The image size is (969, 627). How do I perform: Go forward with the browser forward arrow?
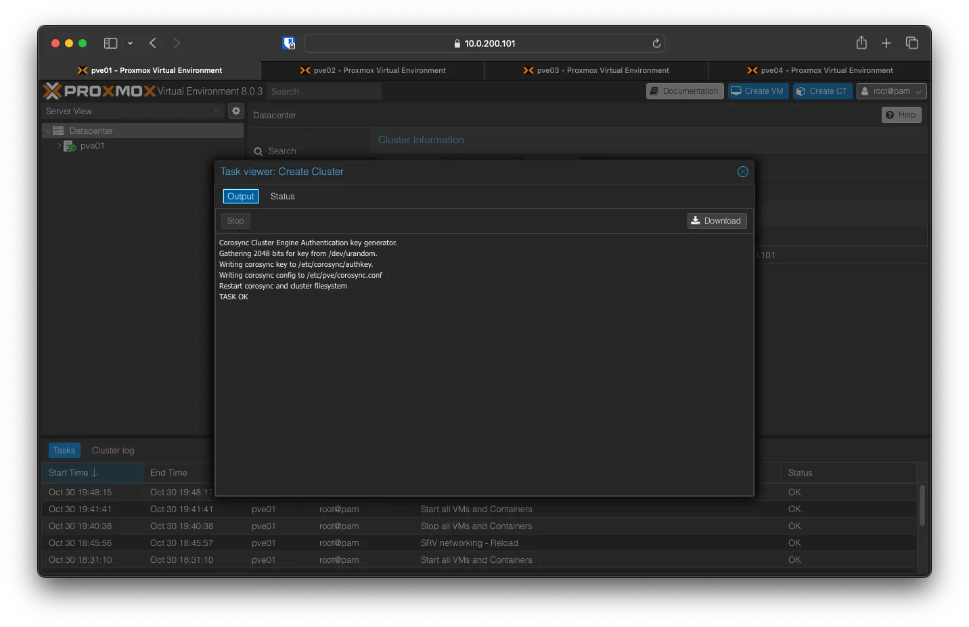click(177, 43)
